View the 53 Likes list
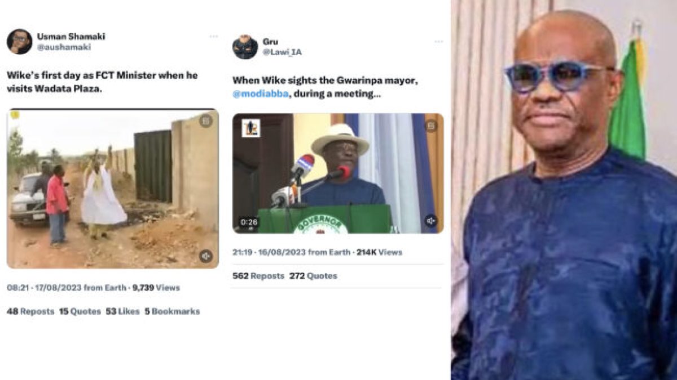The height and width of the screenshot is (380, 677). point(122,311)
